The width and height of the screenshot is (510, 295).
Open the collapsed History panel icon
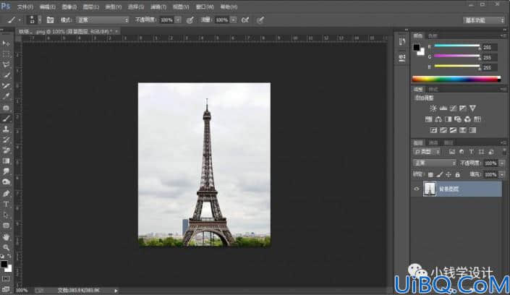coord(402,42)
